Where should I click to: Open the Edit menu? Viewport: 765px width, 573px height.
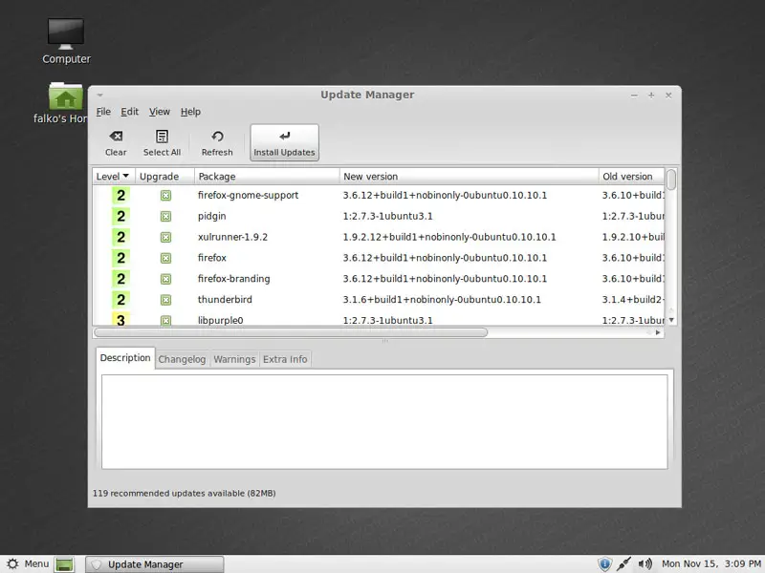pyautogui.click(x=130, y=112)
